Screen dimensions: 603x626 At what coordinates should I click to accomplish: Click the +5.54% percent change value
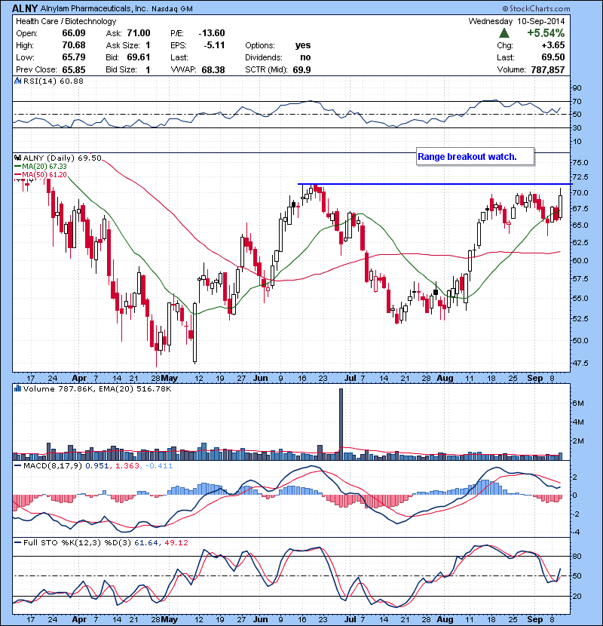pyautogui.click(x=546, y=32)
